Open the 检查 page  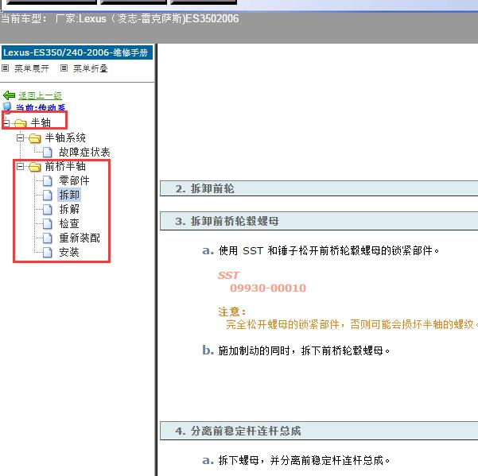click(69, 223)
